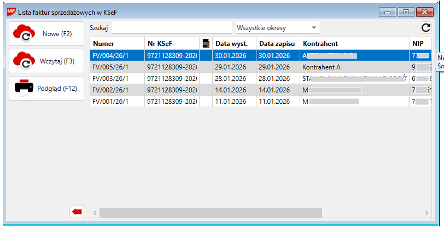Click the Wczytaj (F3) cloud button
This screenshot has width=444, height=228.
tap(46, 61)
